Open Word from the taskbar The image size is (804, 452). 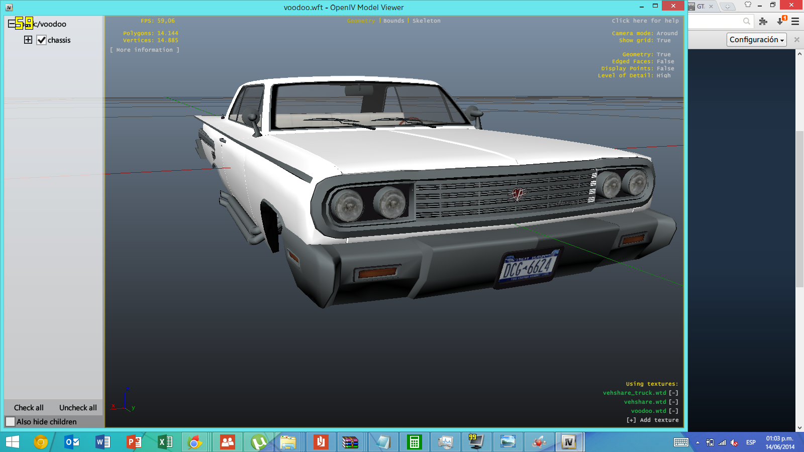(103, 442)
